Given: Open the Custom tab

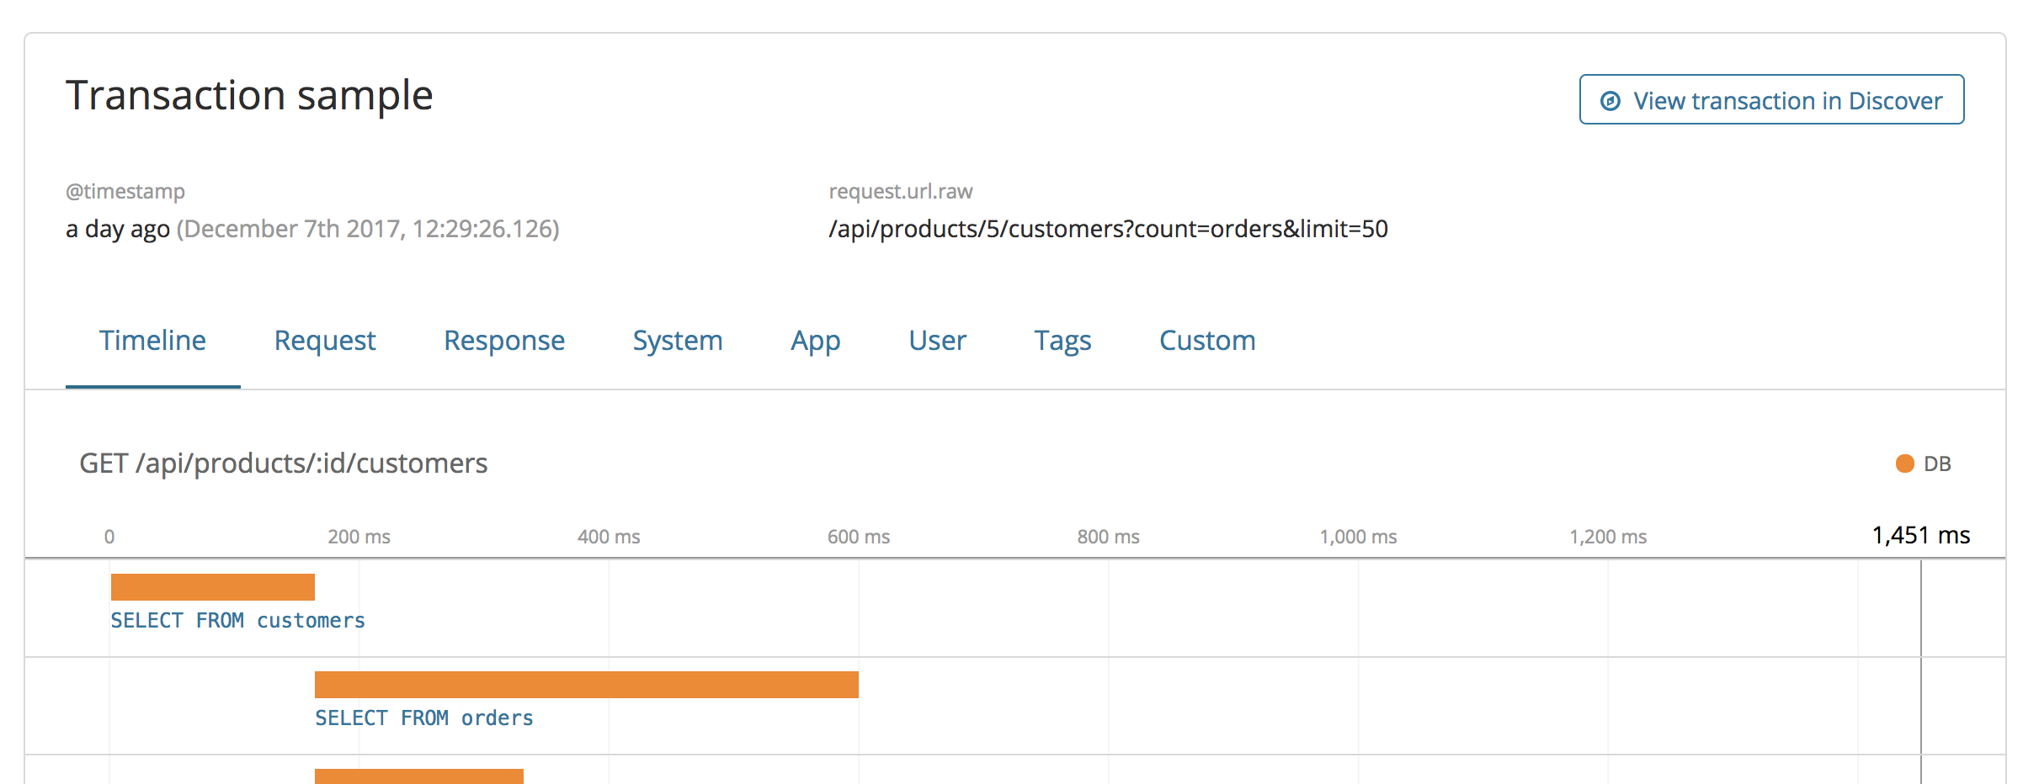Looking at the screenshot, I should tap(1206, 340).
